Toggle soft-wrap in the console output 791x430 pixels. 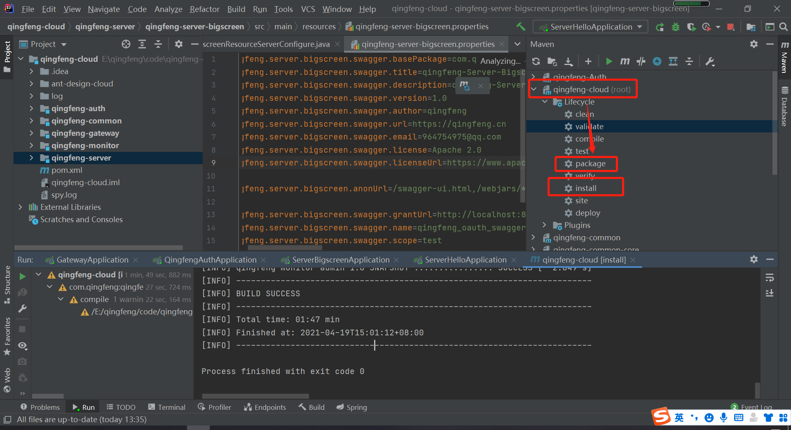tap(770, 278)
